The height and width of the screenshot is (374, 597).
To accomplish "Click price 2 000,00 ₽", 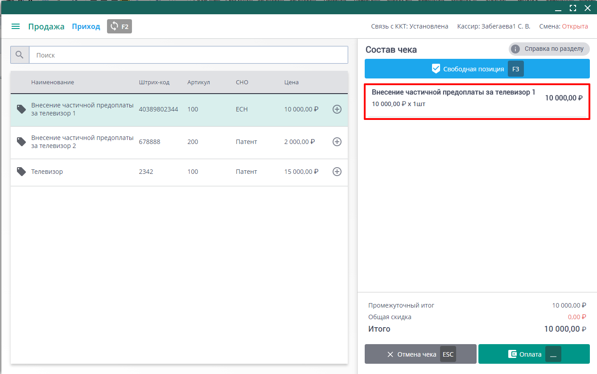I will coord(300,142).
